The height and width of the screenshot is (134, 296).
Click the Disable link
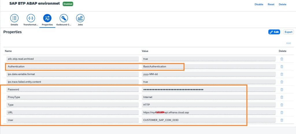(x=259, y=4)
